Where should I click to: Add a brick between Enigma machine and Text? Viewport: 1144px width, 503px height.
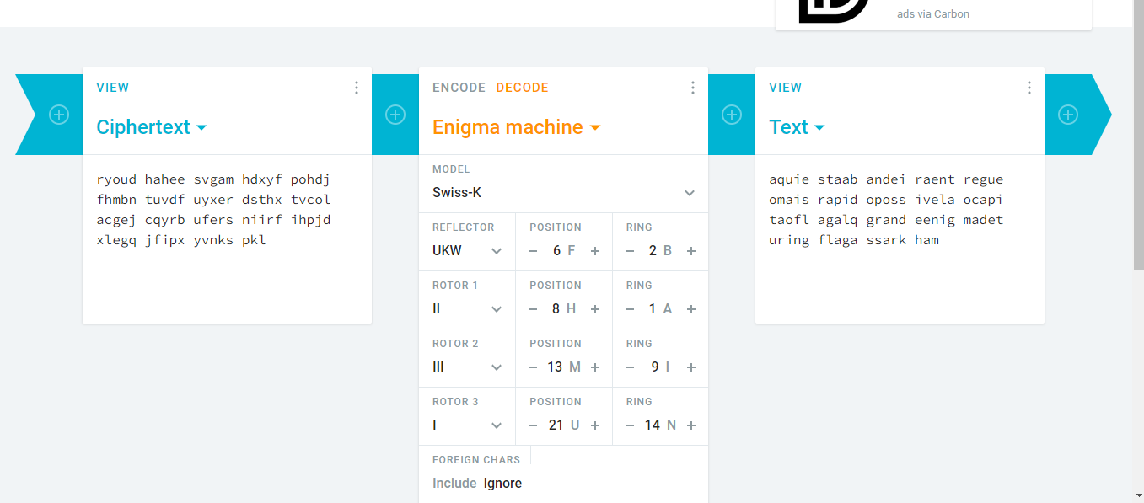pos(732,115)
